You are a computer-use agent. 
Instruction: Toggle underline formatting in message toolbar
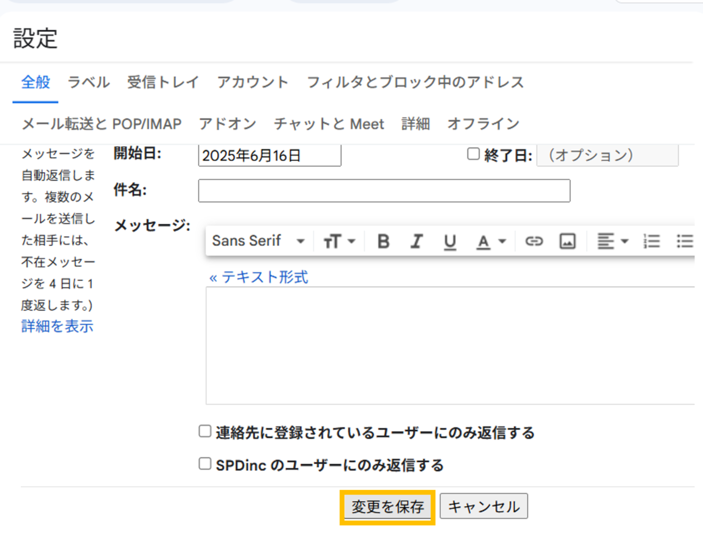point(450,241)
